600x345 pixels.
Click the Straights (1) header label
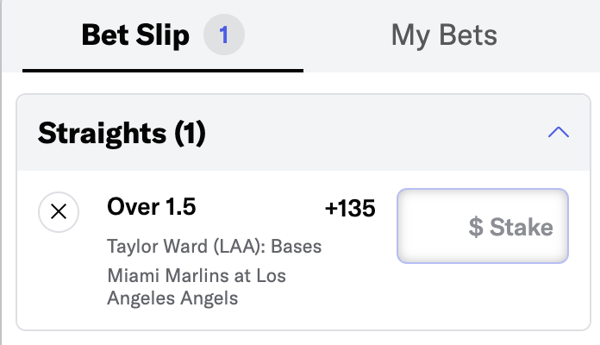122,133
